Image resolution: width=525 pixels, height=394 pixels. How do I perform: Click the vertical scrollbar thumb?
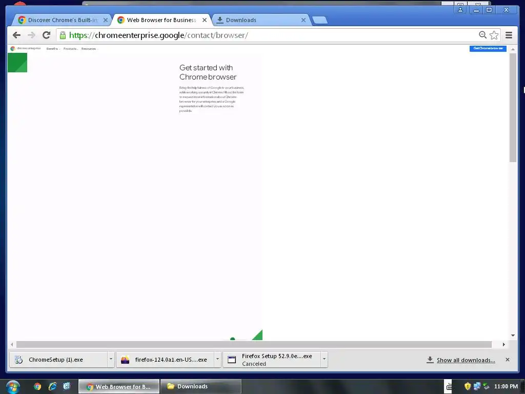[x=513, y=108]
